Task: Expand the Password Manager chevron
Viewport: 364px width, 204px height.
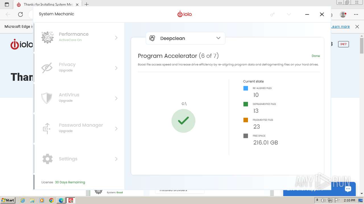Action: click(116, 129)
